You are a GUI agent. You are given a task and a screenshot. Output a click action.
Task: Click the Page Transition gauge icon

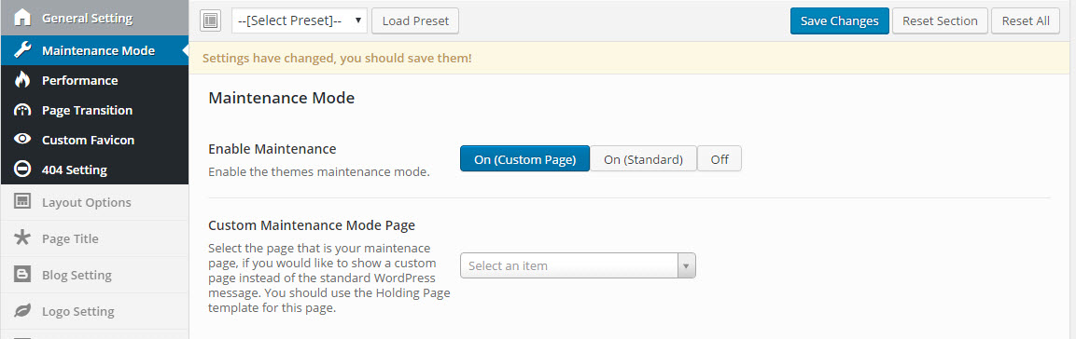pyautogui.click(x=22, y=110)
